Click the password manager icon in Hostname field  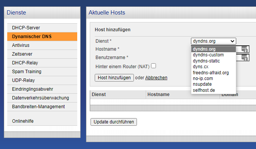tap(245, 49)
